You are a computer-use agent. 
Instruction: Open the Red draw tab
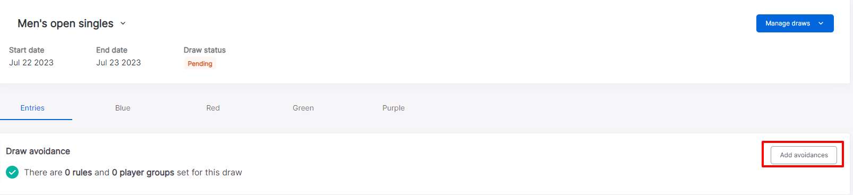pyautogui.click(x=213, y=108)
